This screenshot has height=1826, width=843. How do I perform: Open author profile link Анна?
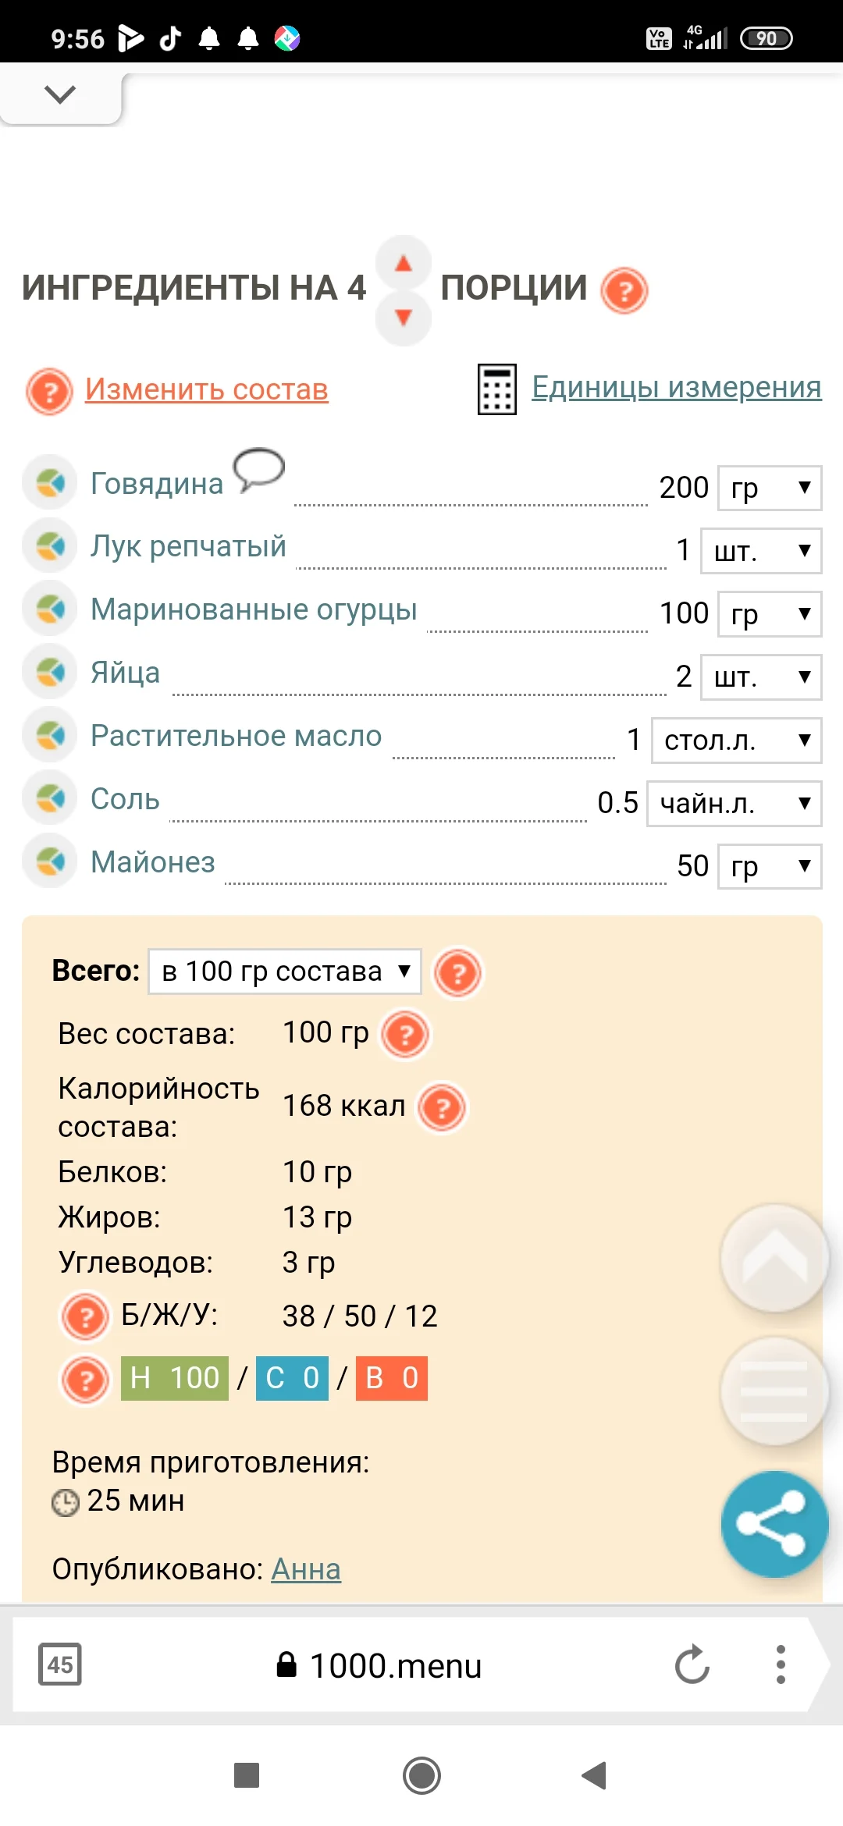tap(305, 1569)
